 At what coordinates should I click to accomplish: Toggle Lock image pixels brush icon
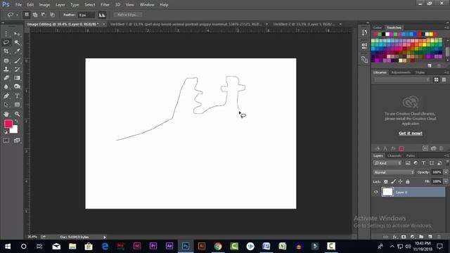pos(393,181)
